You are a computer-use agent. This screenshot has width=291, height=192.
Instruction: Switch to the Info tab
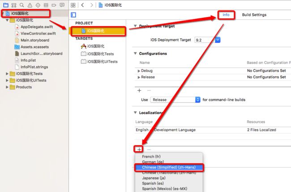(x=226, y=15)
